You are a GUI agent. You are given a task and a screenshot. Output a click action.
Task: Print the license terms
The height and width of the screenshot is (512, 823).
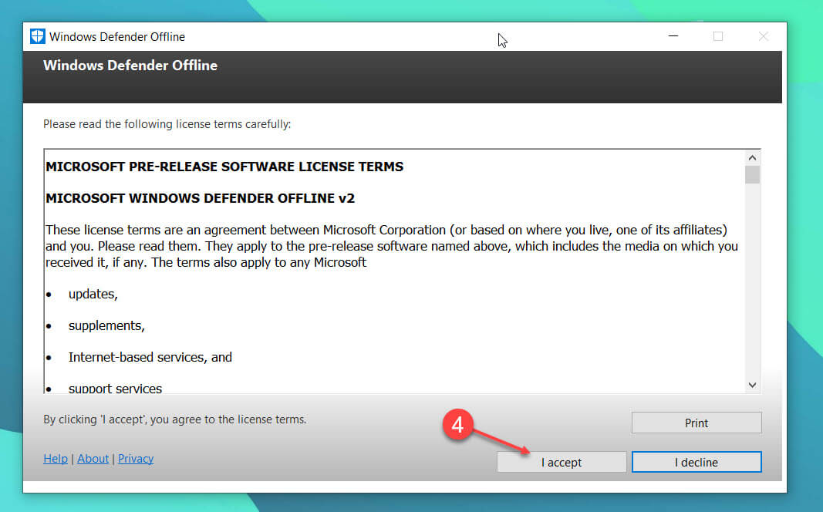coord(696,423)
